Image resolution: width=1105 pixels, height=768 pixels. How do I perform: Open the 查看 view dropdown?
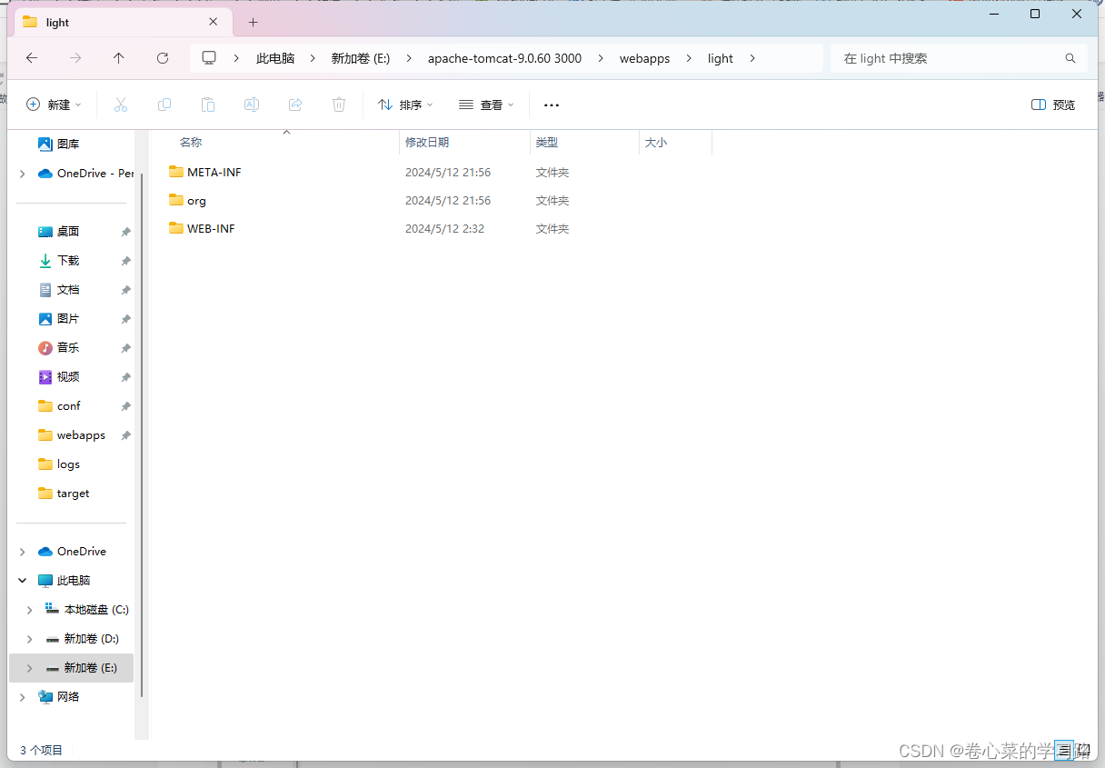pyautogui.click(x=486, y=105)
